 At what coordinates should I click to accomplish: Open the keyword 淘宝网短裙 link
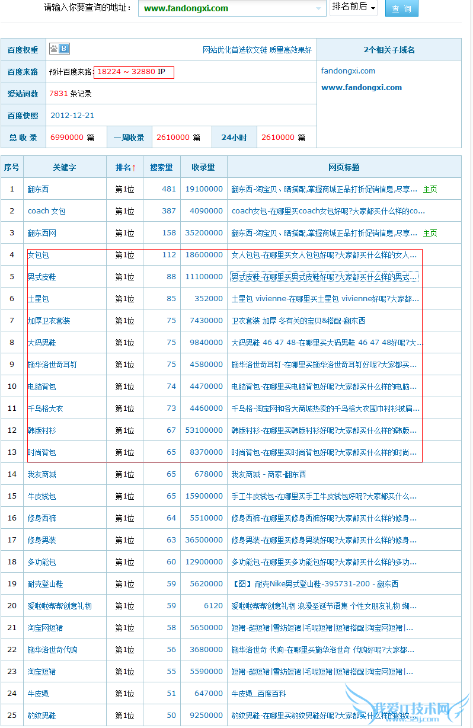[x=46, y=628]
